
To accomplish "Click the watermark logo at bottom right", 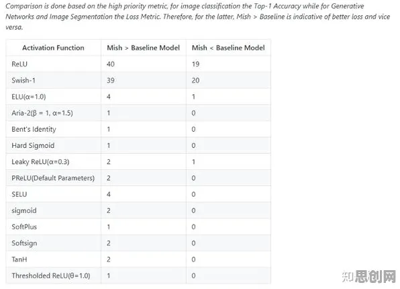I will pyautogui.click(x=369, y=276).
